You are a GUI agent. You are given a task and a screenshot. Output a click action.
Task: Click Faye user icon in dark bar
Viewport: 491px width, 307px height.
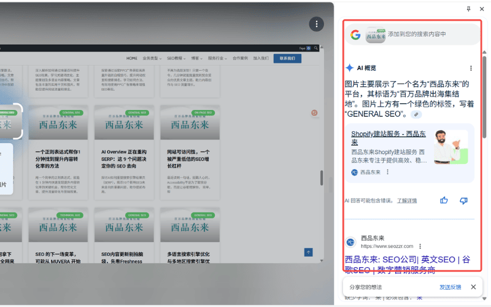pos(309,48)
